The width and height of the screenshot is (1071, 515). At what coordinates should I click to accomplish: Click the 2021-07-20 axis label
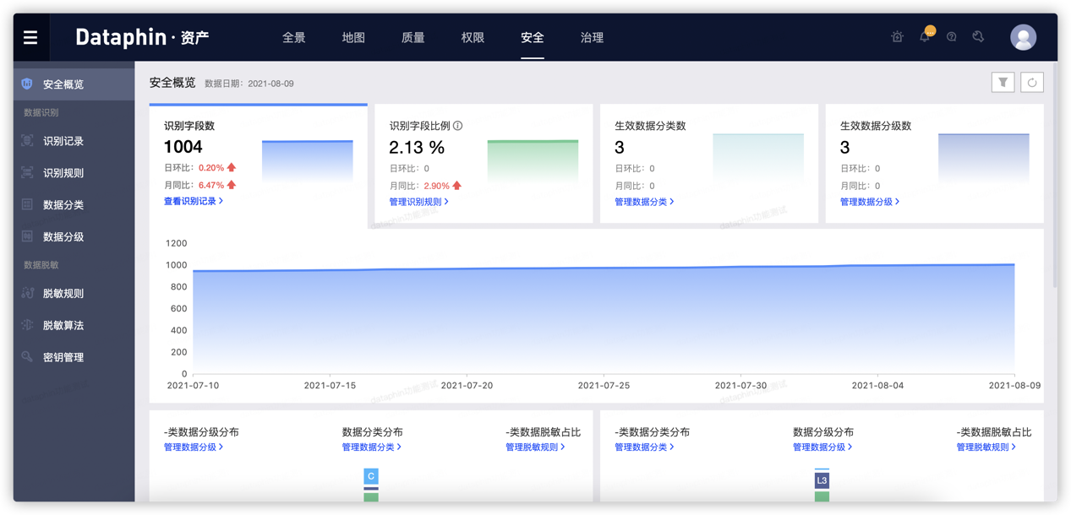[467, 385]
